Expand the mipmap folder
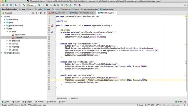This screenshot has width=188, height=106. coord(7,47)
